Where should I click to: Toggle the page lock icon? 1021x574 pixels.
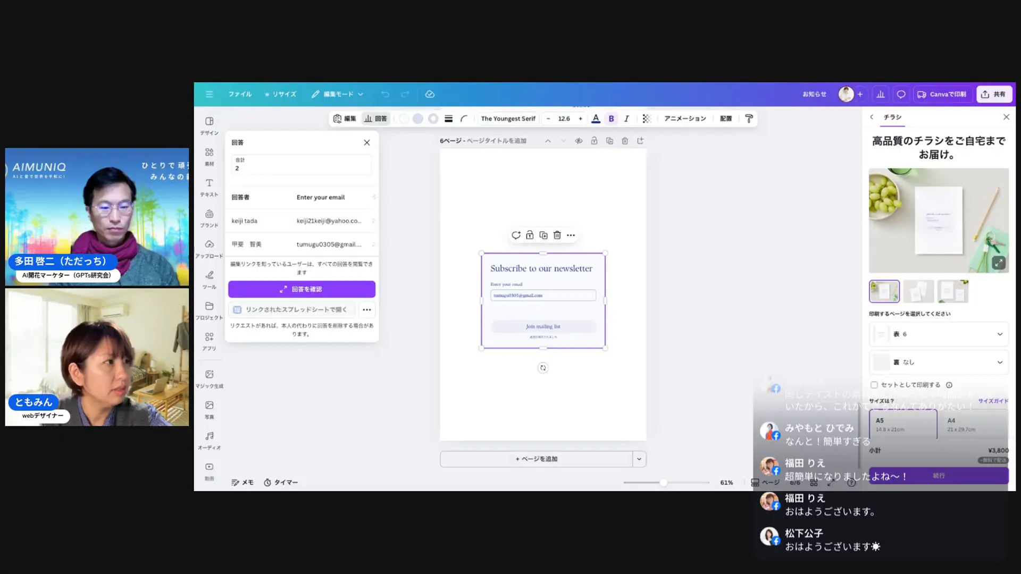pos(594,141)
